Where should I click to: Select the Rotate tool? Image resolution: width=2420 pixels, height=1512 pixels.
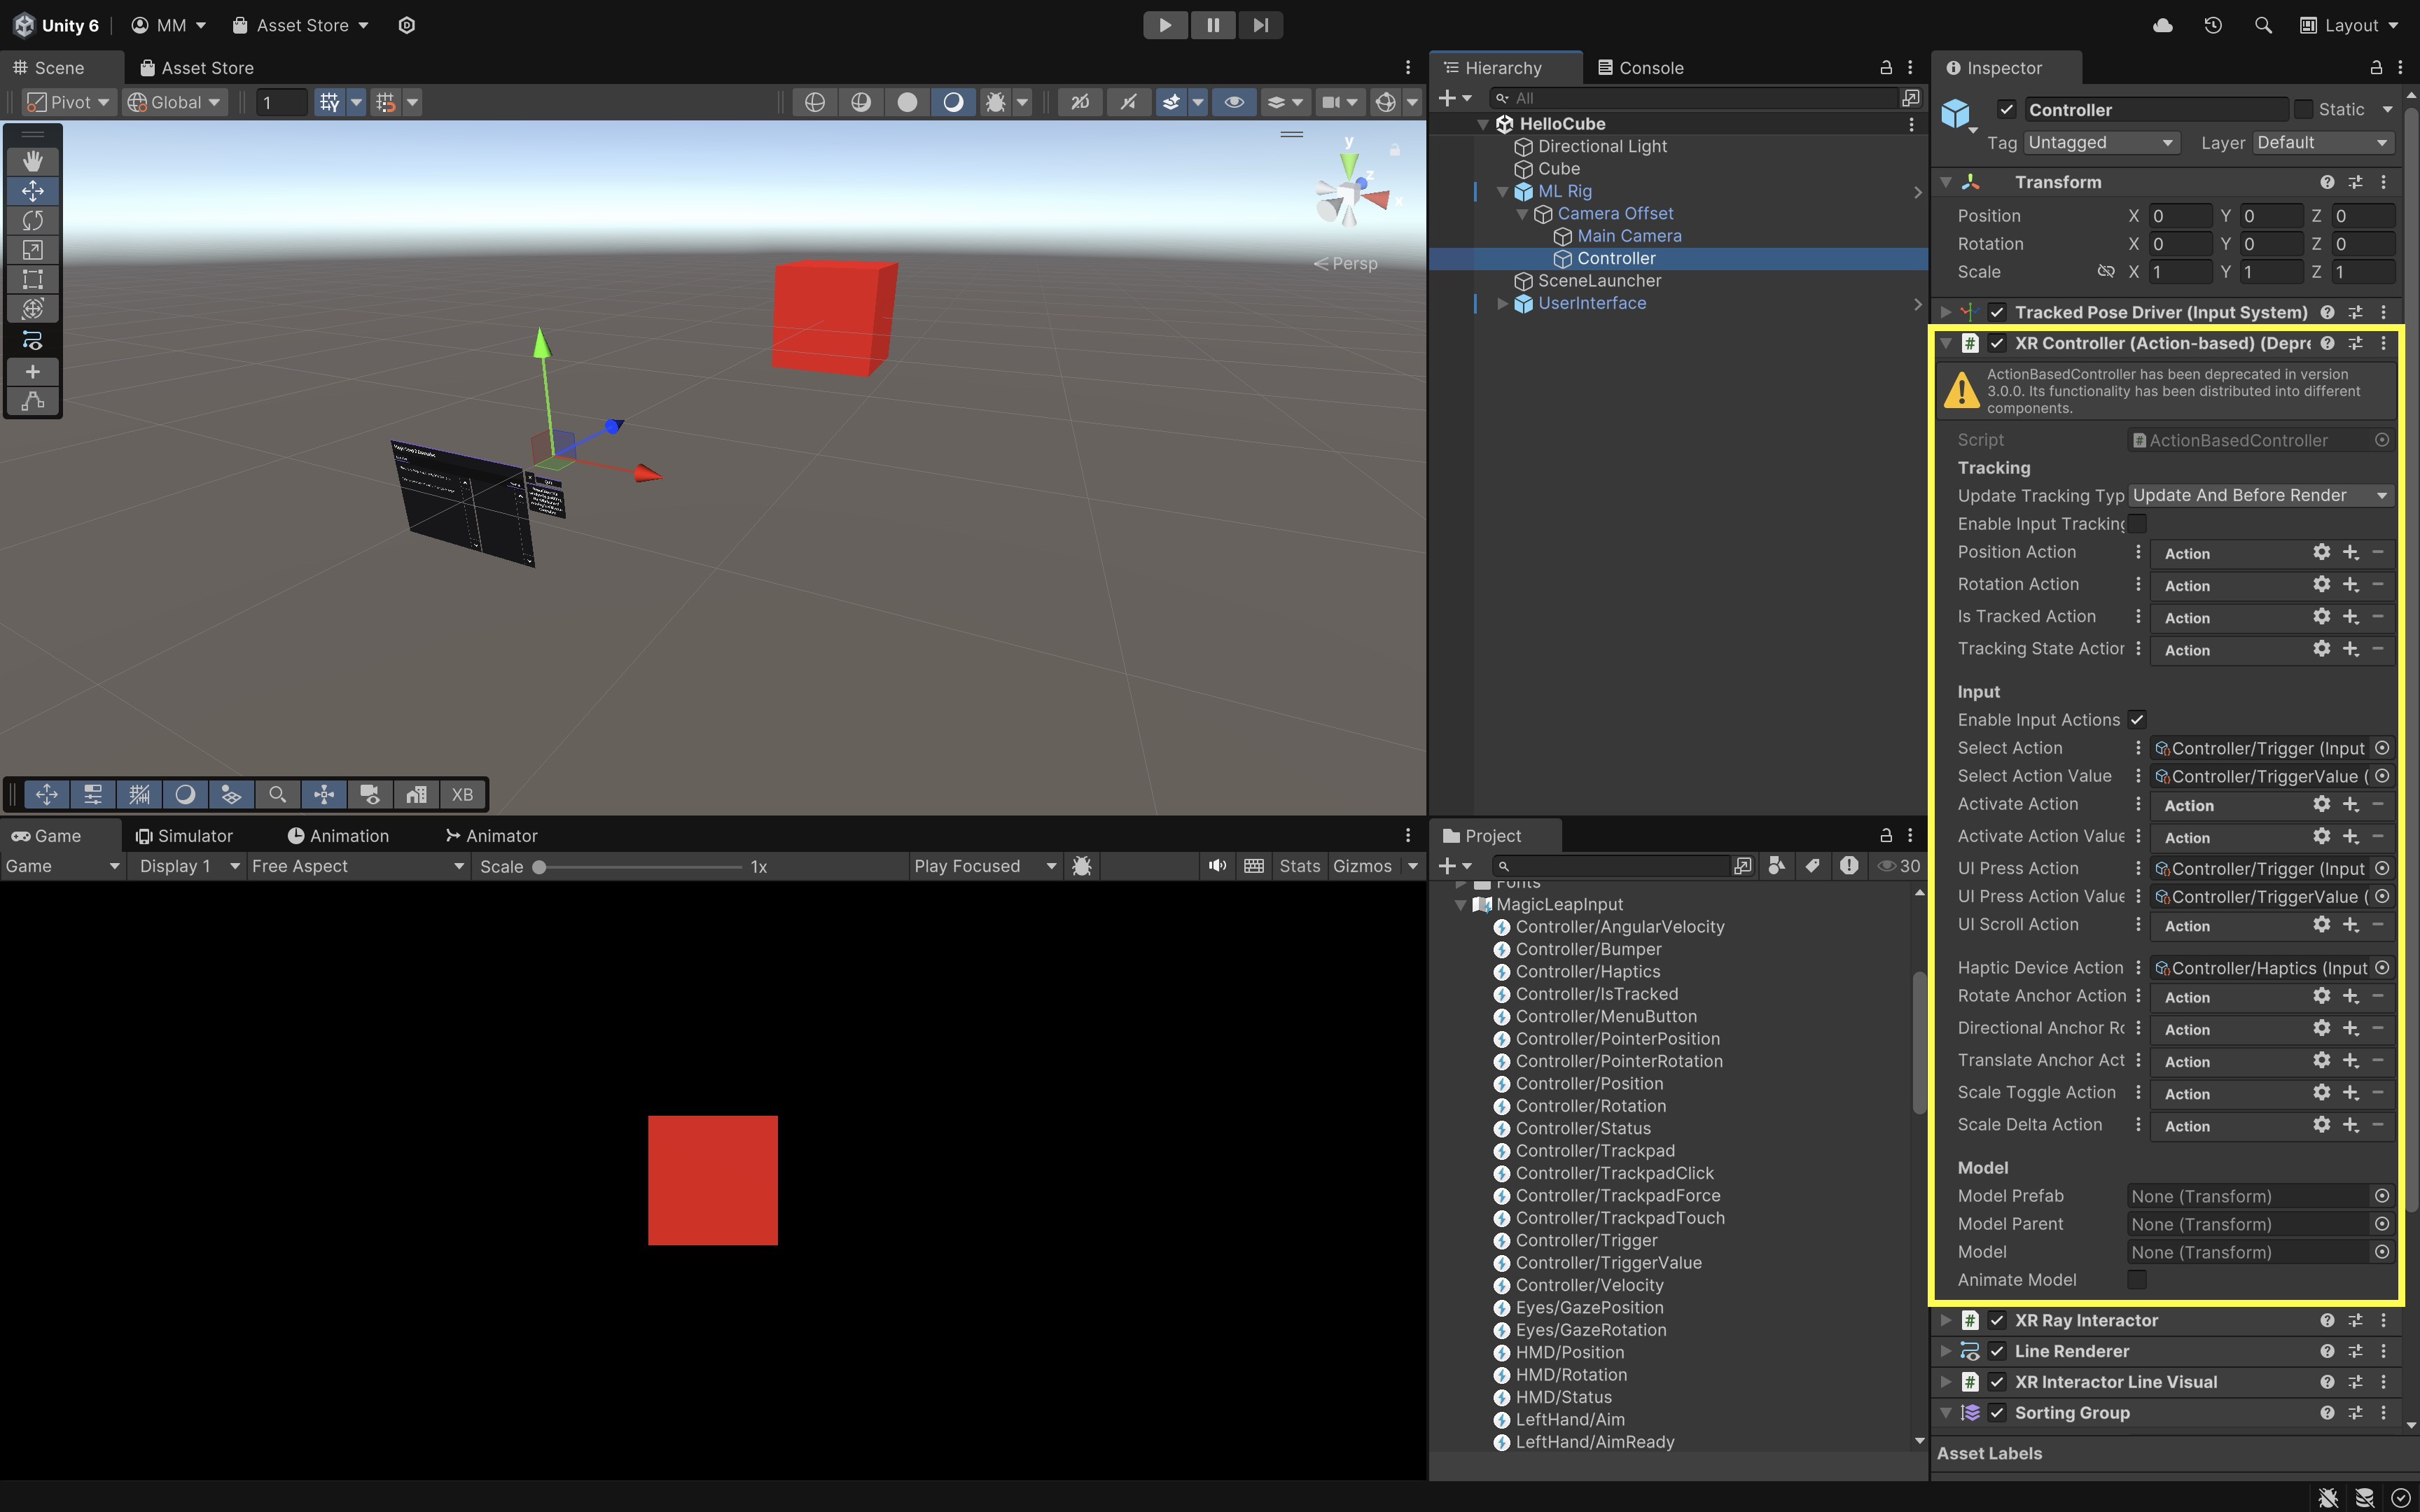(x=32, y=220)
